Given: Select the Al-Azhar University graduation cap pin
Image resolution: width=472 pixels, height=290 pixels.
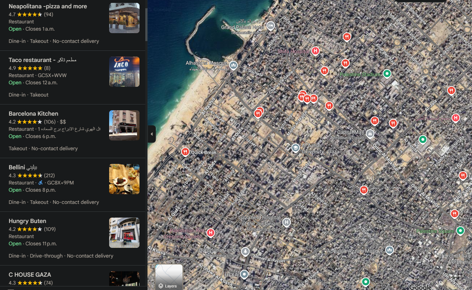Looking at the screenshot, I should click(x=296, y=148).
